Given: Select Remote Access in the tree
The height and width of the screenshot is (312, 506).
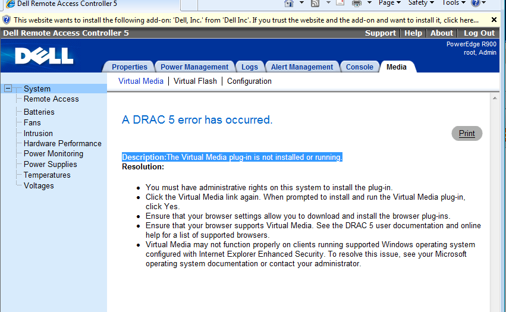Looking at the screenshot, I should point(51,99).
